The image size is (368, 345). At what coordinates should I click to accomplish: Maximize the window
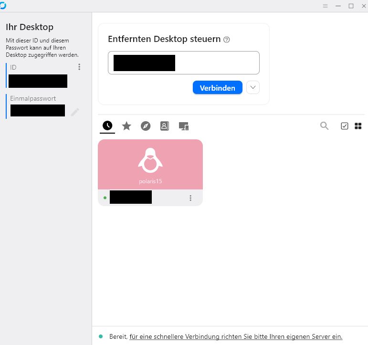[351, 6]
